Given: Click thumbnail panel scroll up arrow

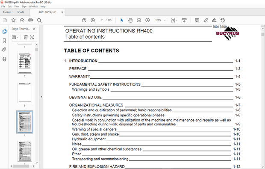Looking at the screenshot, I should pyautogui.click(x=37, y=45).
